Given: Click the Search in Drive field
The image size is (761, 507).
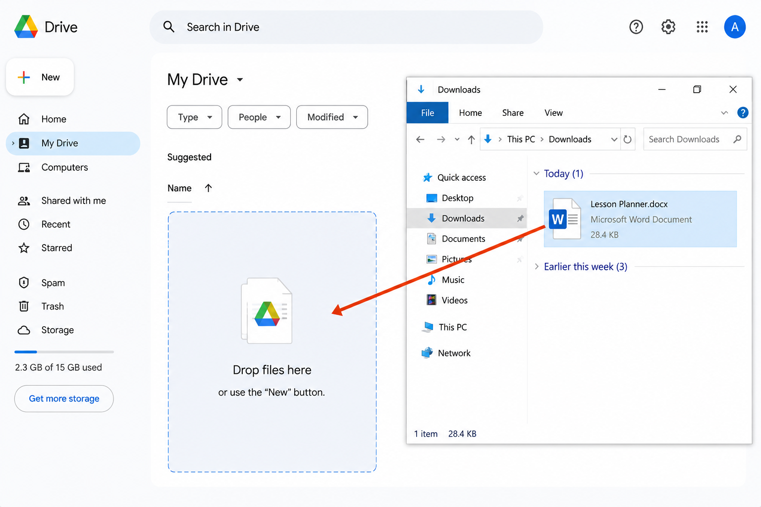Looking at the screenshot, I should click(346, 27).
